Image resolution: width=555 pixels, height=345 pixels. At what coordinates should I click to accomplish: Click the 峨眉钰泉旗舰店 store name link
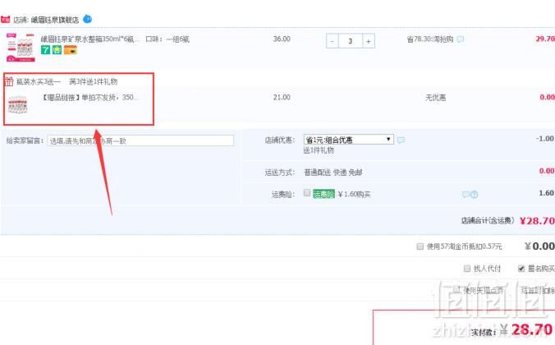coord(55,20)
